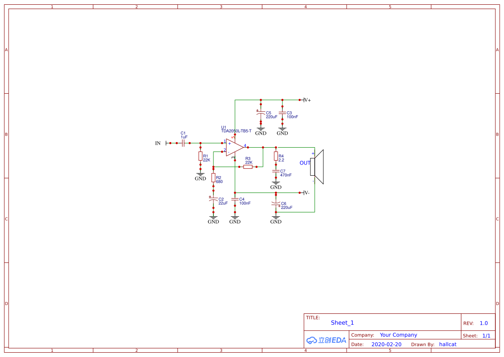Click the V+ power port
The width and height of the screenshot is (504, 357).
pyautogui.click(x=307, y=100)
